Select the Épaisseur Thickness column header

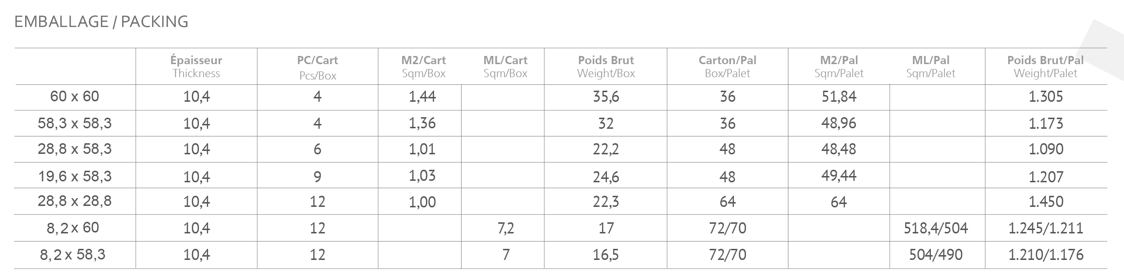click(x=196, y=67)
